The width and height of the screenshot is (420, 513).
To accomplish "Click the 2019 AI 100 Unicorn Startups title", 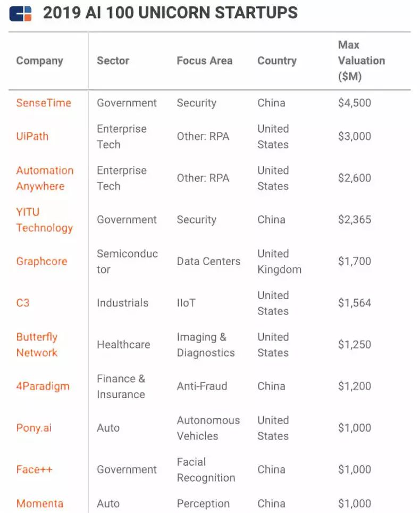I will click(x=170, y=13).
